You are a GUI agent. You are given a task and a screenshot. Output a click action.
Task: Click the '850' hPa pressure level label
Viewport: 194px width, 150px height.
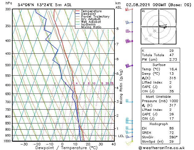click(8, 123)
